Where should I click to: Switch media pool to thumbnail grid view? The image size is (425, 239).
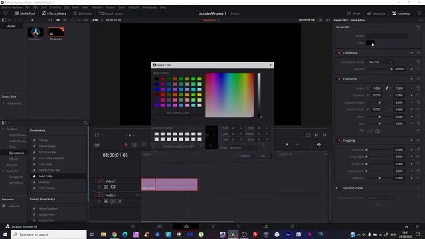(58, 20)
